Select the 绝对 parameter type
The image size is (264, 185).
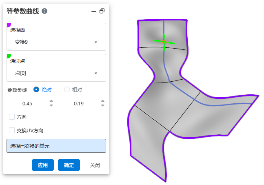(36, 89)
